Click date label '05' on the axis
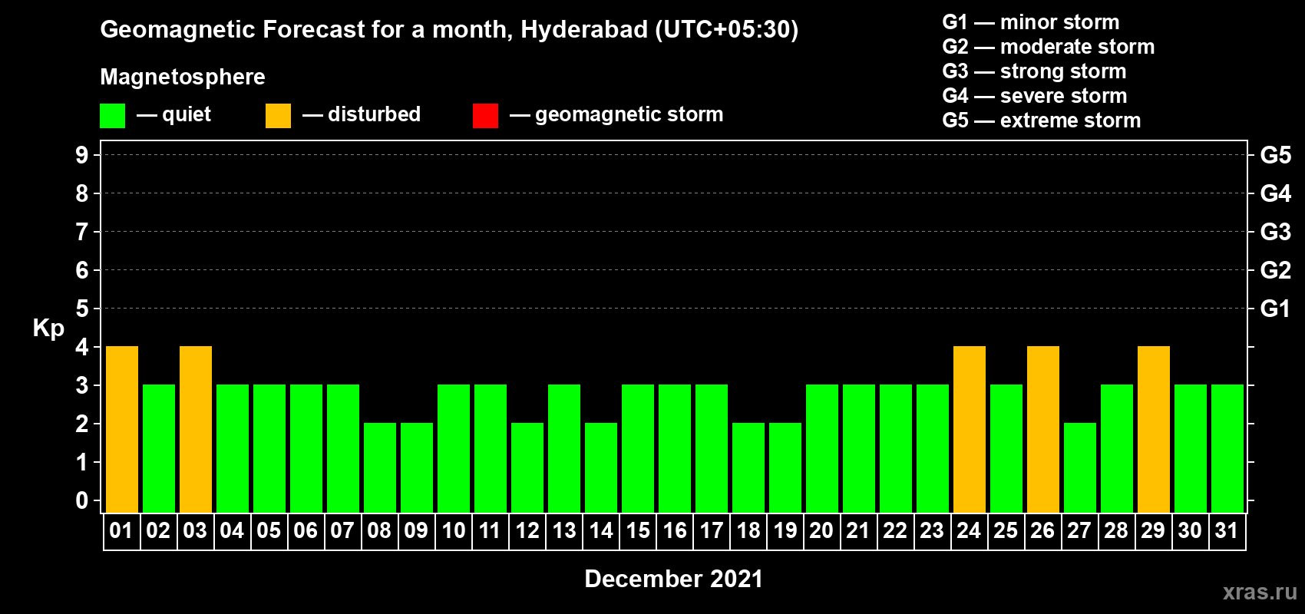 pos(269,530)
